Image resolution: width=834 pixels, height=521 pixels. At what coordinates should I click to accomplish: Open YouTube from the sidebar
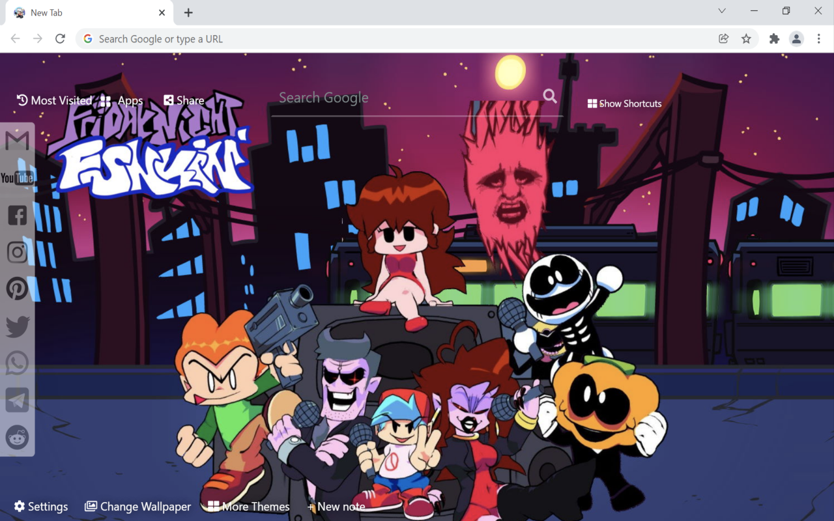17,178
